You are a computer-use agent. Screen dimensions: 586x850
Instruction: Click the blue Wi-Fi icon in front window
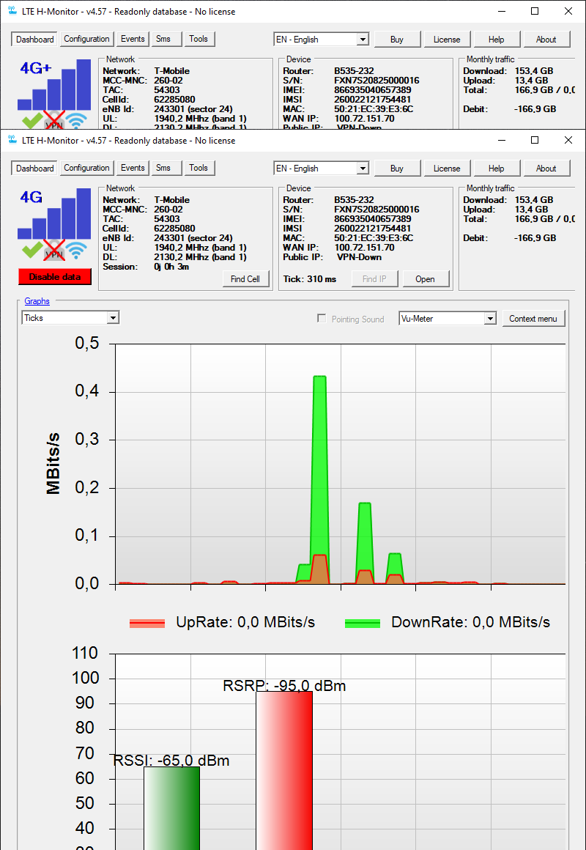[x=78, y=251]
